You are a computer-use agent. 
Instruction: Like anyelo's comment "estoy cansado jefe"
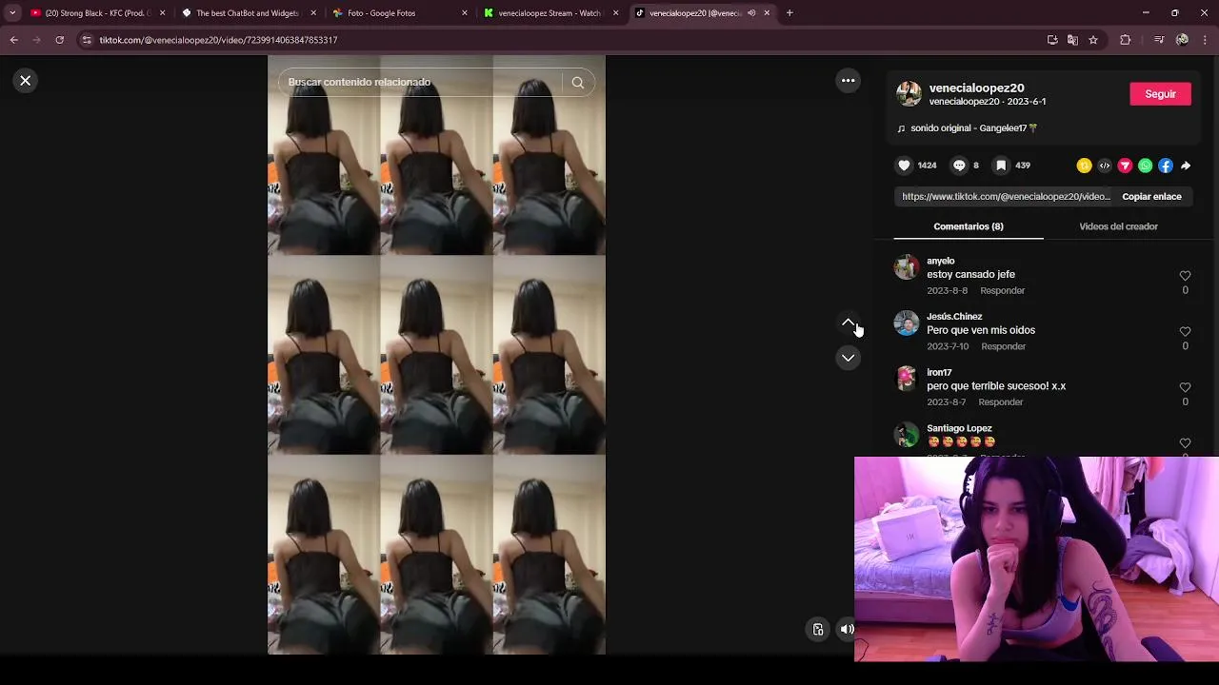tap(1185, 276)
